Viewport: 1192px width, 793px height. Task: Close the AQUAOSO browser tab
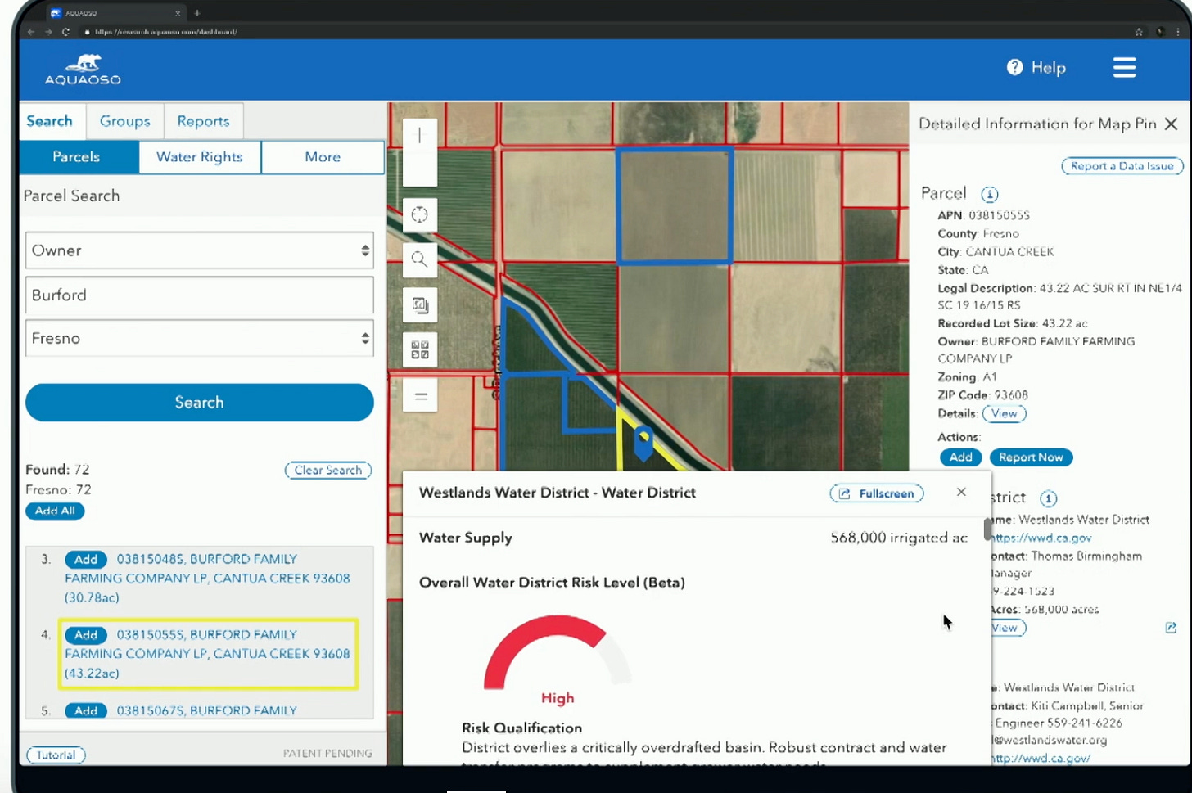coord(178,13)
